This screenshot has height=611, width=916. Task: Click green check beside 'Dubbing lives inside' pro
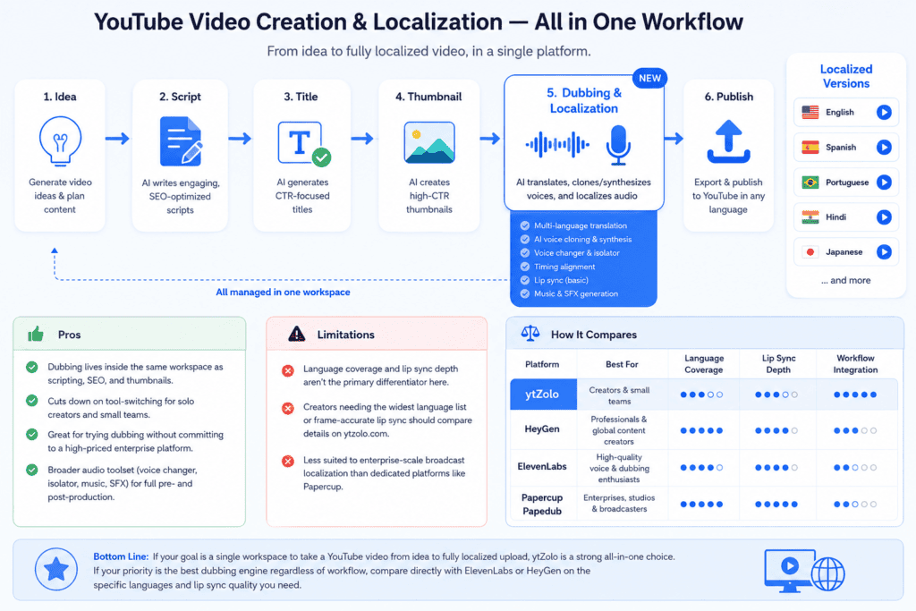[x=32, y=367]
